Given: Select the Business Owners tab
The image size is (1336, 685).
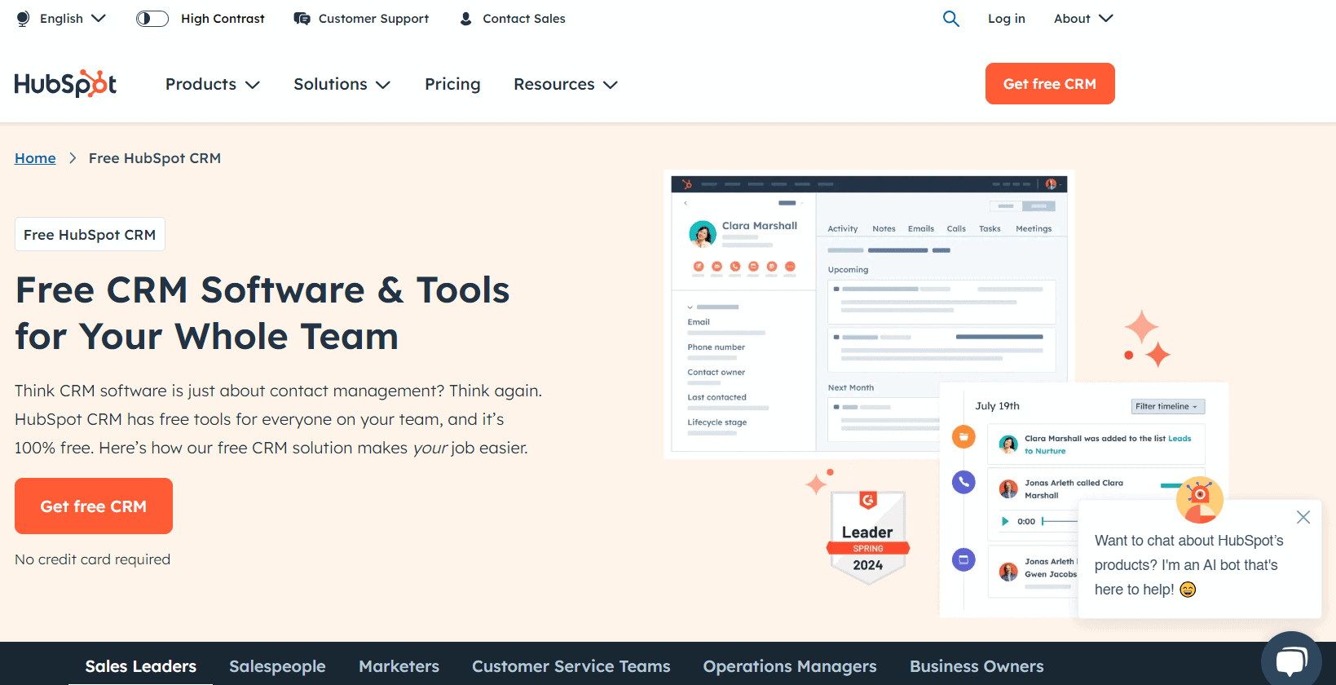Looking at the screenshot, I should [977, 666].
